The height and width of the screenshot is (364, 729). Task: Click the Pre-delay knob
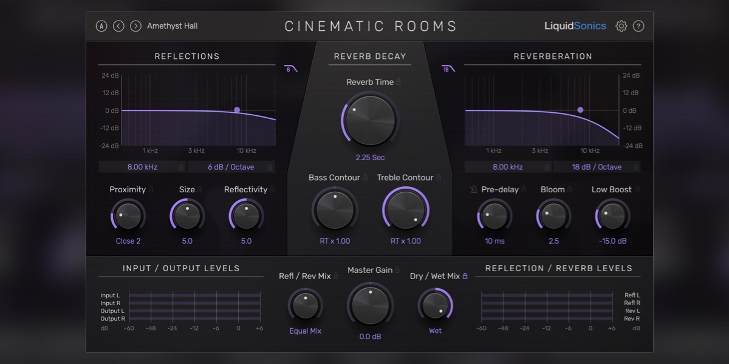495,216
